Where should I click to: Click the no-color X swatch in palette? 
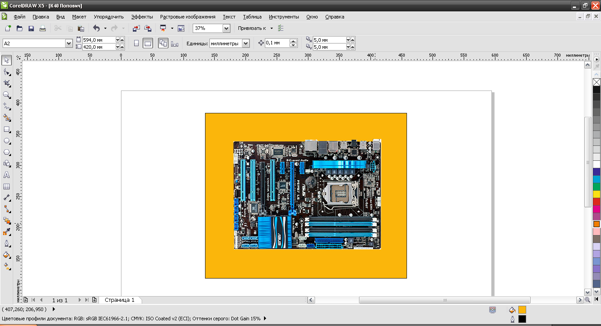pyautogui.click(x=597, y=82)
